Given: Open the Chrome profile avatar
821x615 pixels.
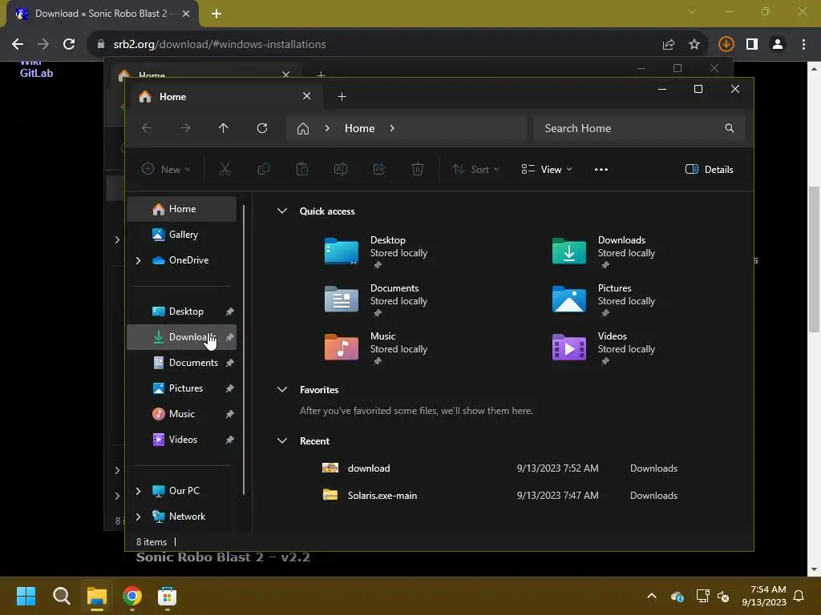Looking at the screenshot, I should [x=778, y=44].
